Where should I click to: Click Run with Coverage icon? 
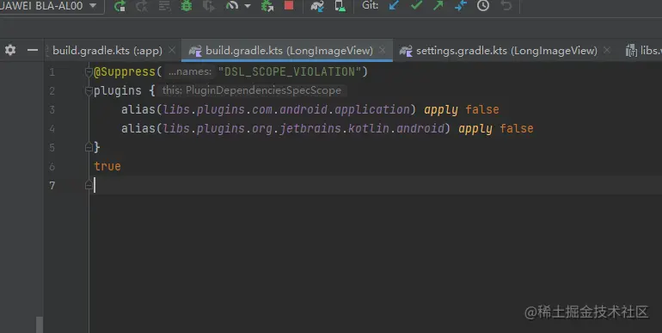(209, 5)
